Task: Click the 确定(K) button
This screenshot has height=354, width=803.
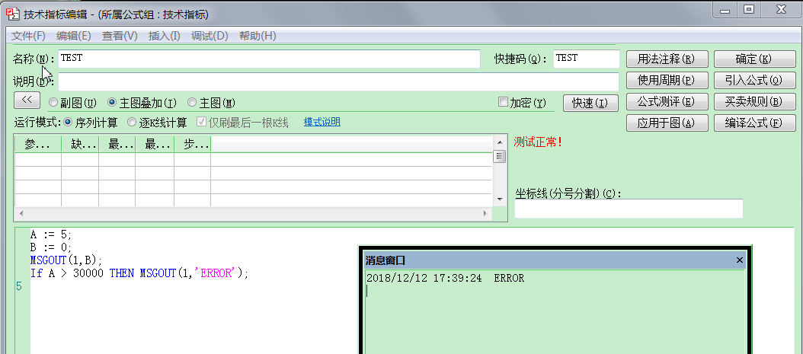Action: (754, 59)
